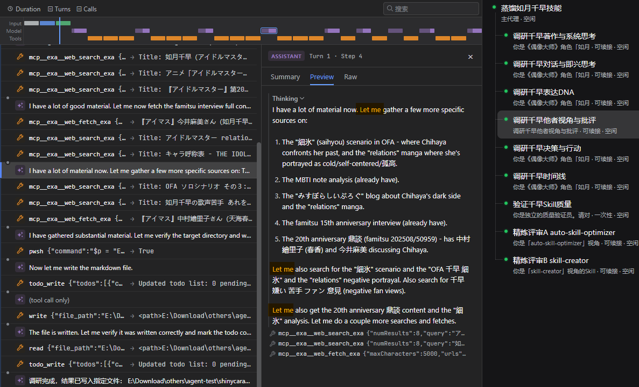Click wrench icon on the pwsh command row
This screenshot has height=387, width=639.
click(x=20, y=251)
